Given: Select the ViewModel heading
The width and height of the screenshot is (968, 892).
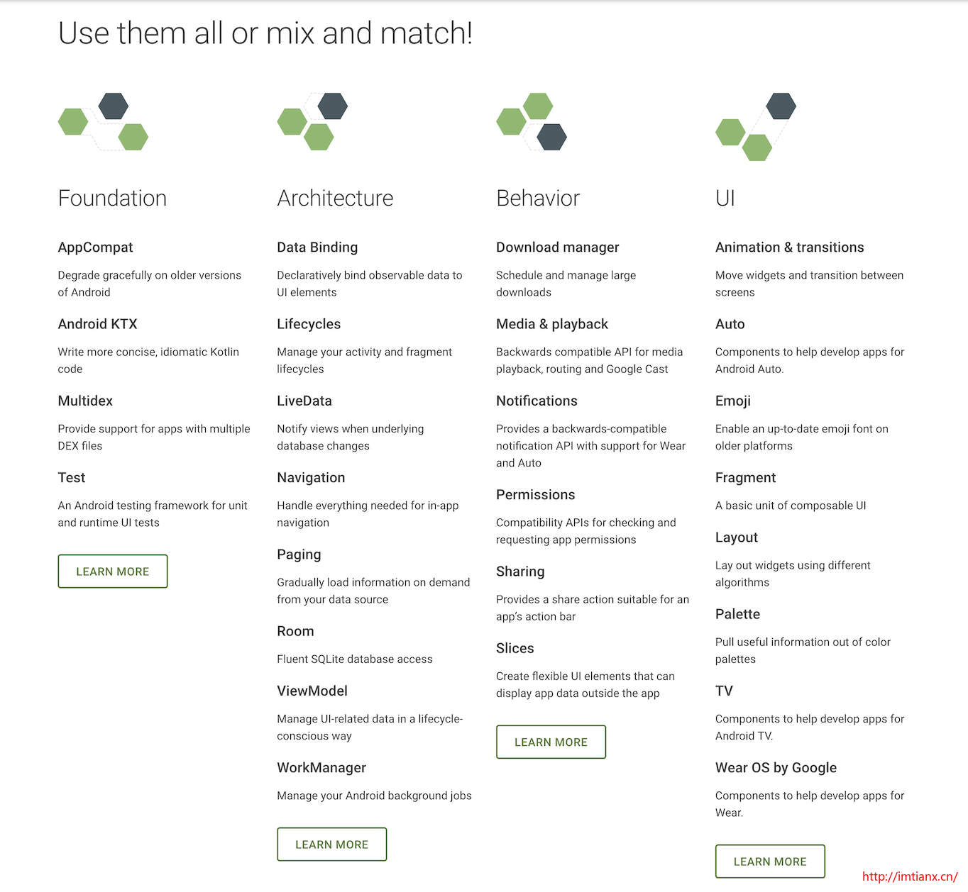Looking at the screenshot, I should tap(312, 691).
